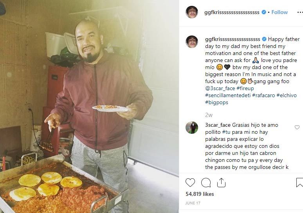The height and width of the screenshot is (213, 303).
Task: Click the Follow link in the header
Action: click(280, 12)
